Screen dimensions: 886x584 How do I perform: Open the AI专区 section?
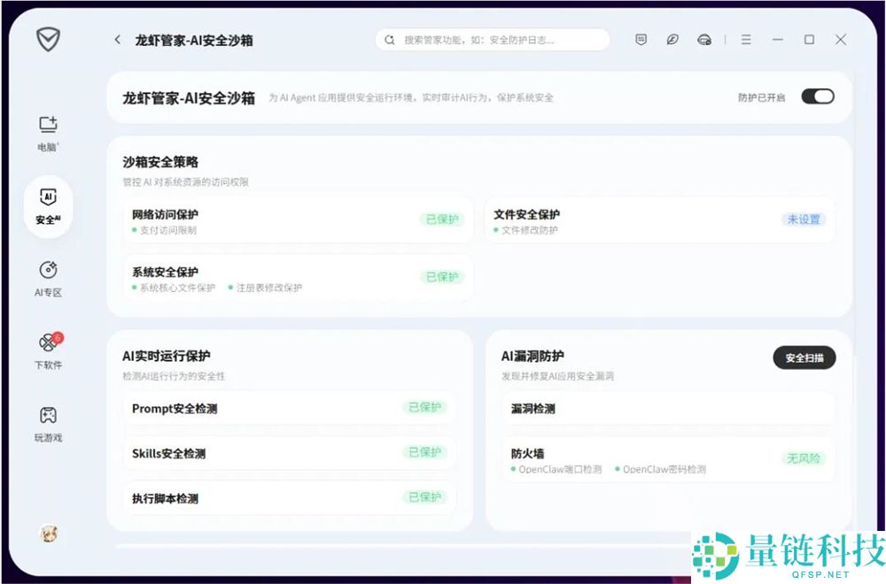tap(48, 279)
